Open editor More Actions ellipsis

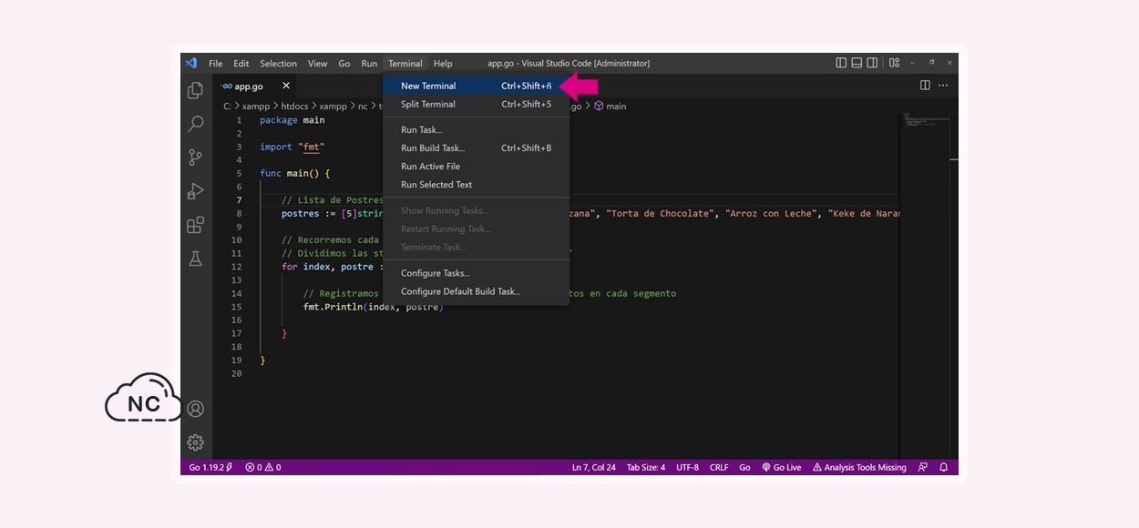pos(943,85)
